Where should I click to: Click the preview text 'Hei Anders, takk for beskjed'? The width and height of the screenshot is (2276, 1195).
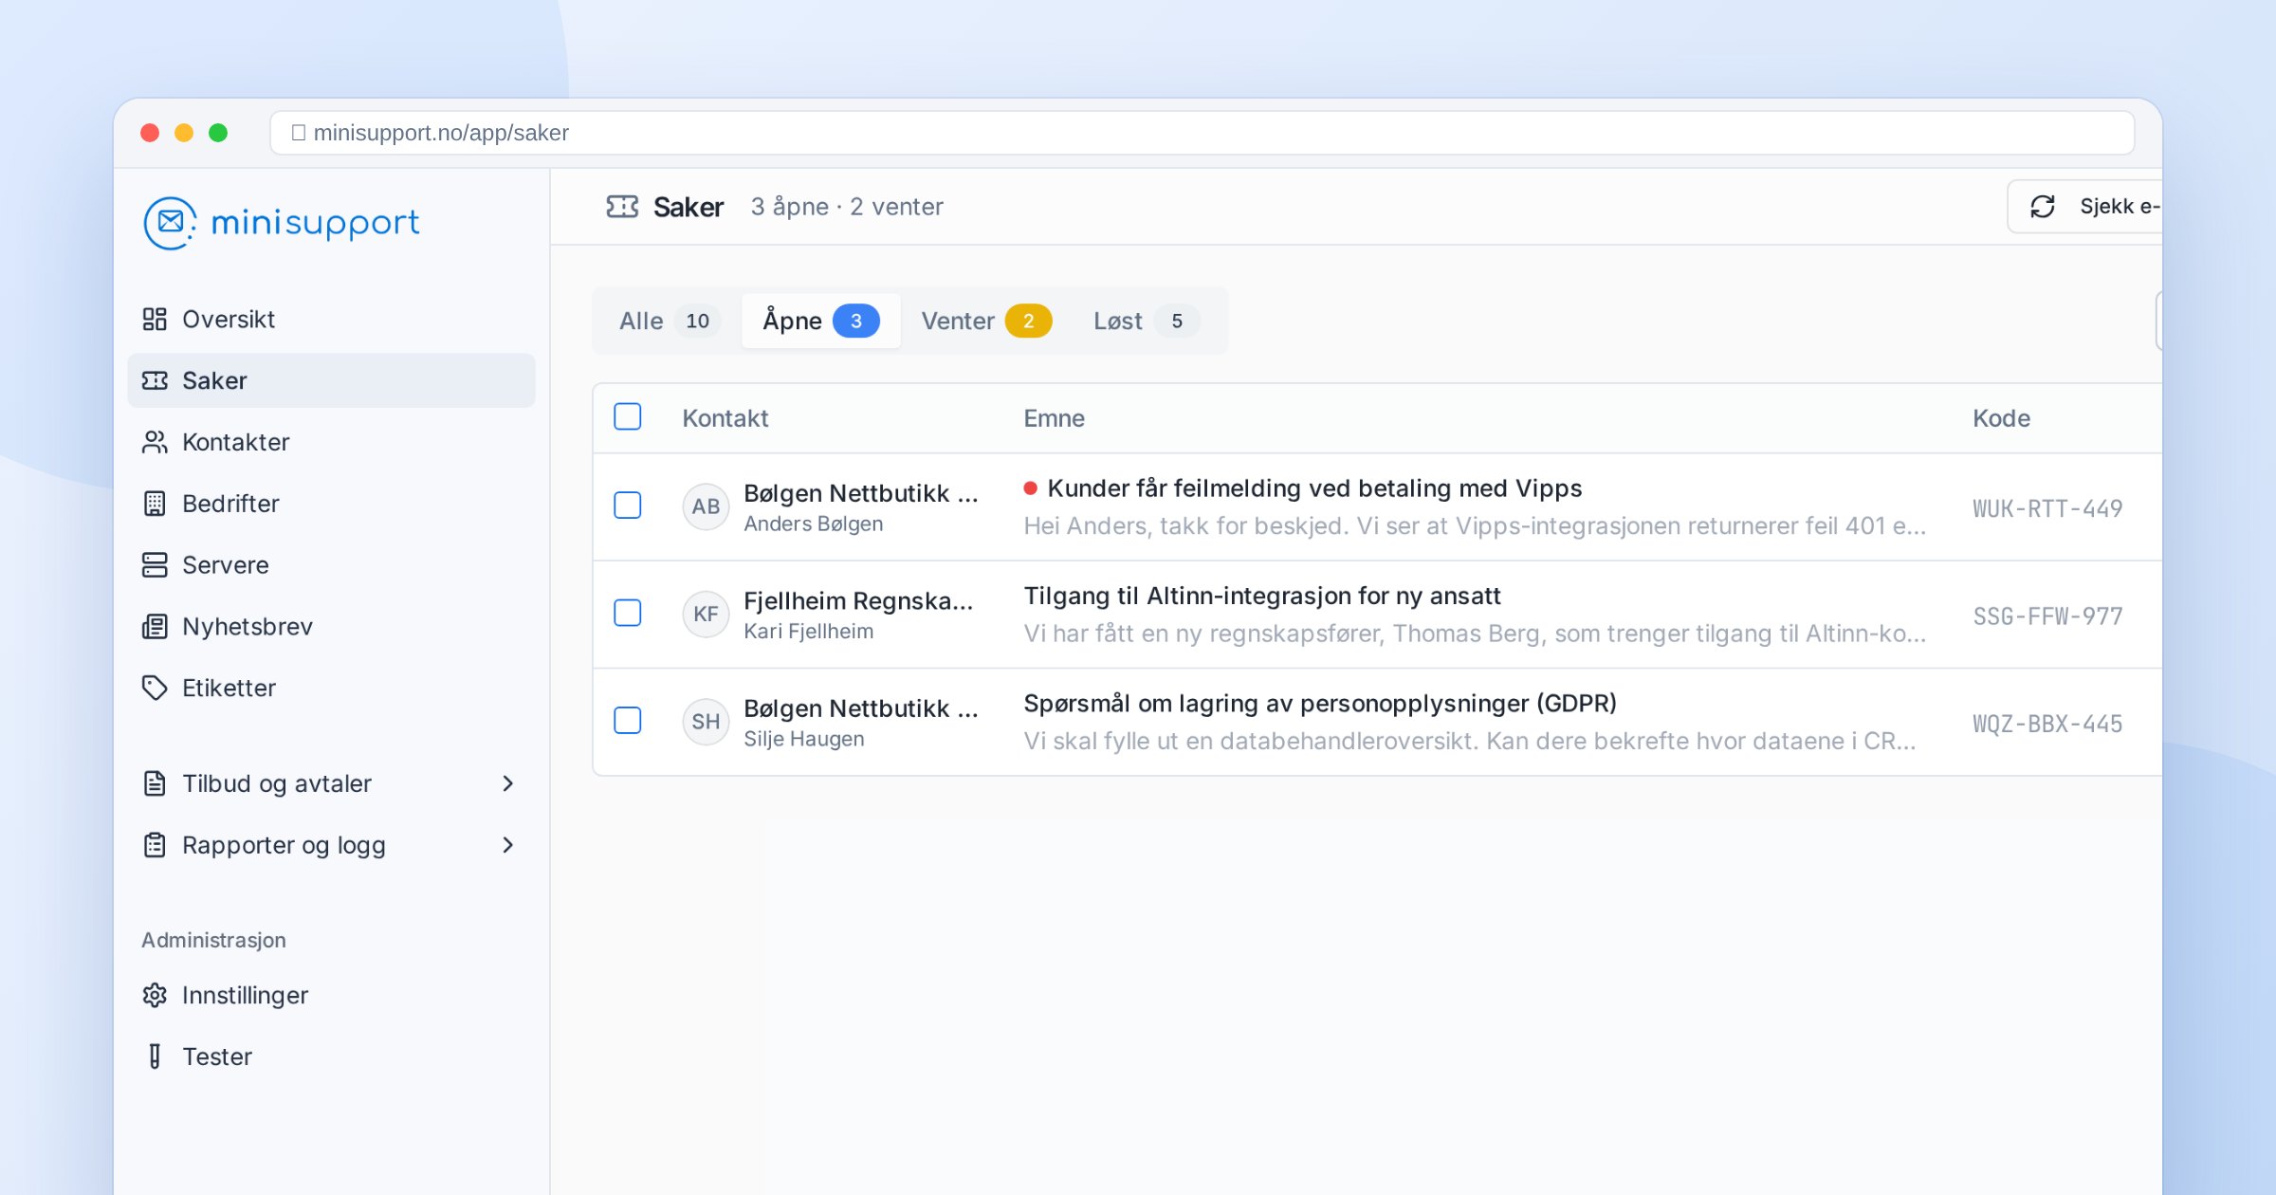1475,526
